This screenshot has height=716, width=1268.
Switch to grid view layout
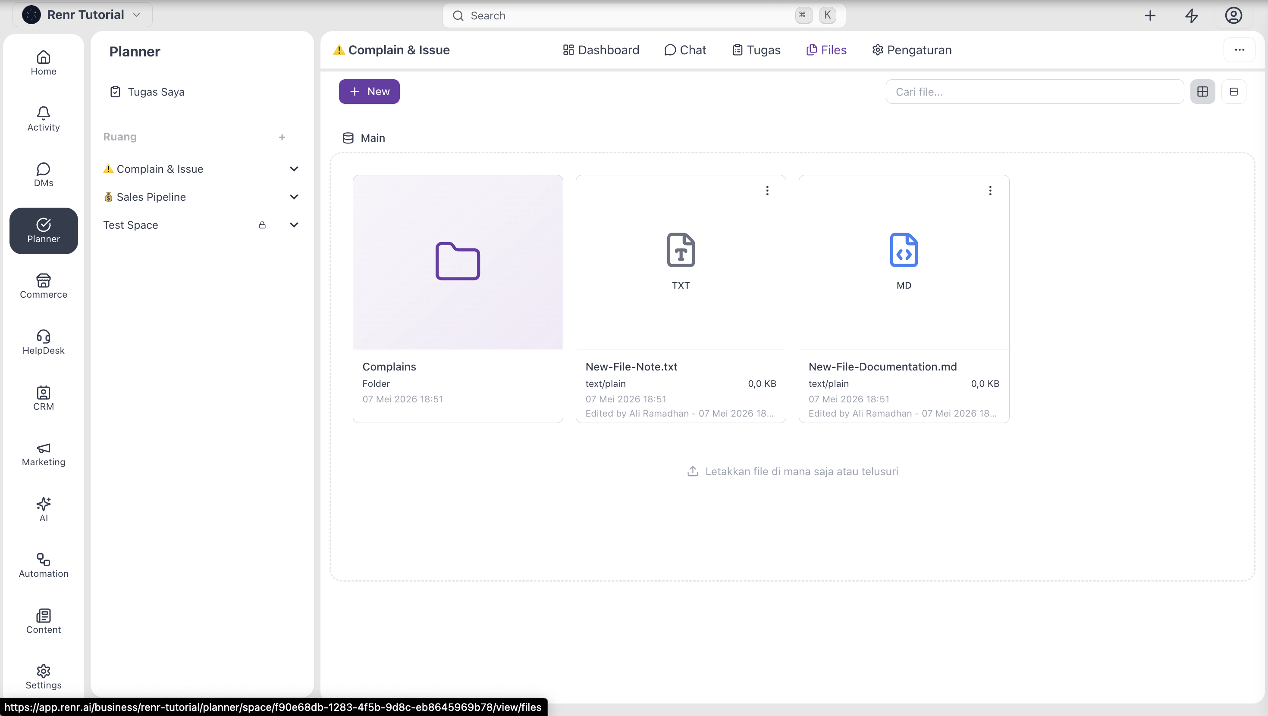click(1202, 91)
